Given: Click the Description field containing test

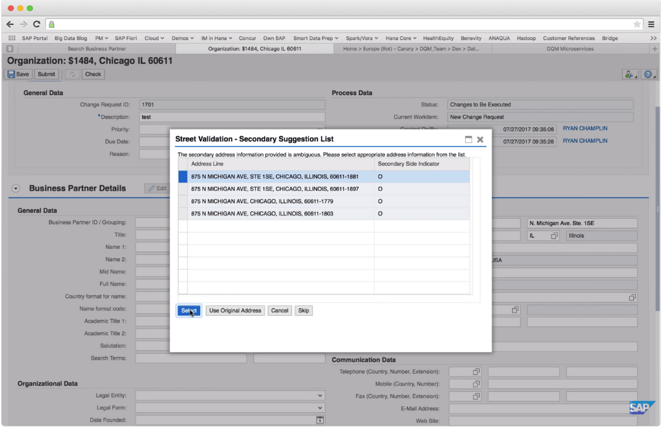Looking at the screenshot, I should [232, 117].
